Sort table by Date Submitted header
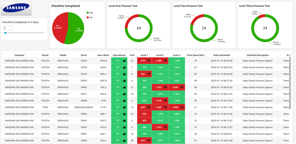 pos(221,55)
